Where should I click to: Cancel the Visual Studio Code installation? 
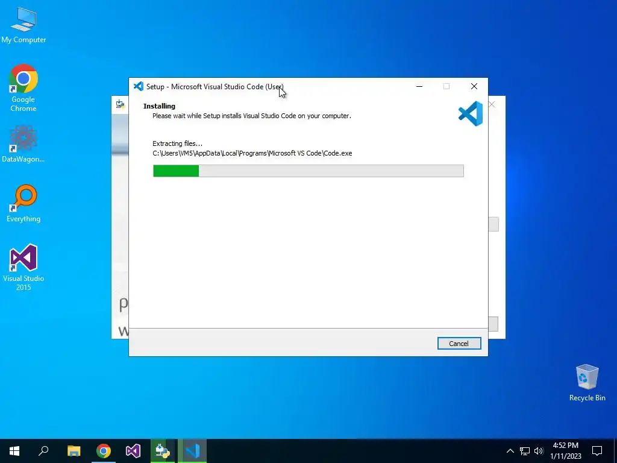coord(459,343)
